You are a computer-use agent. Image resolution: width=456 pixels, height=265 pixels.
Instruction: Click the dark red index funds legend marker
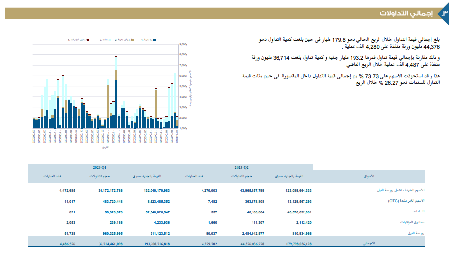coord(87,39)
